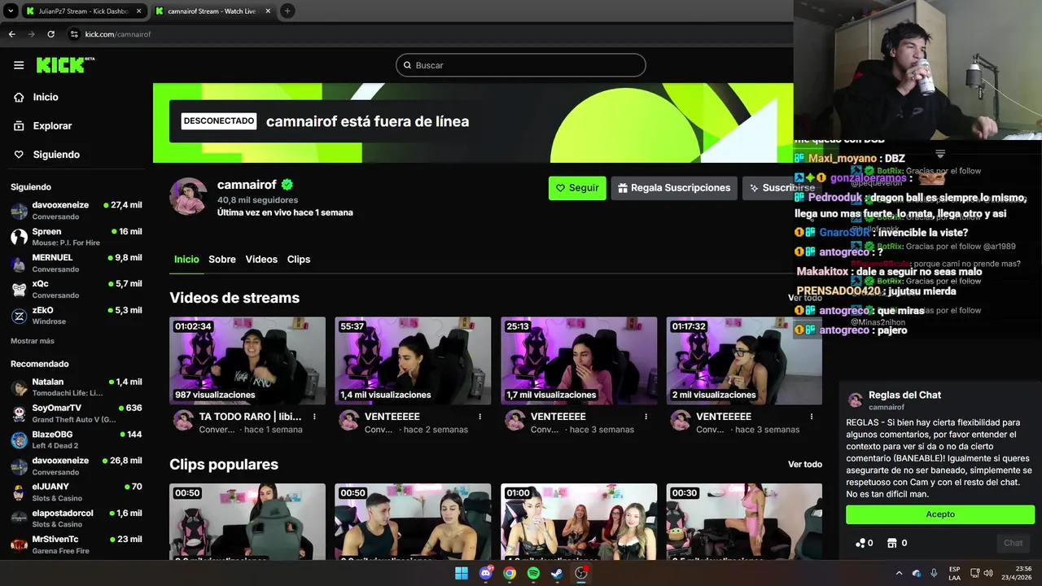Reload the page
The height and width of the screenshot is (586, 1042).
50,34
